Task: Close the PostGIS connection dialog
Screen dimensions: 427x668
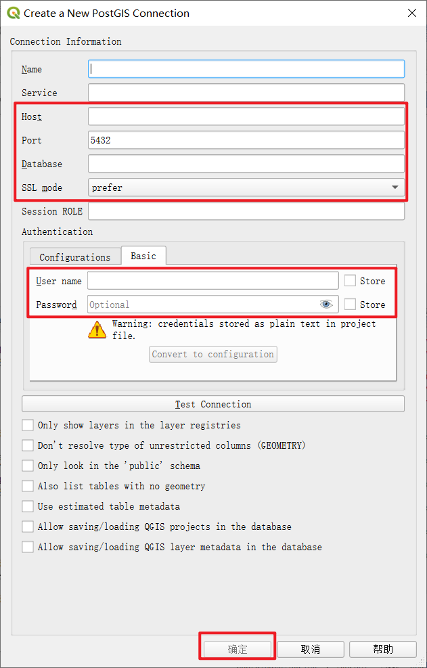Action: (412, 14)
